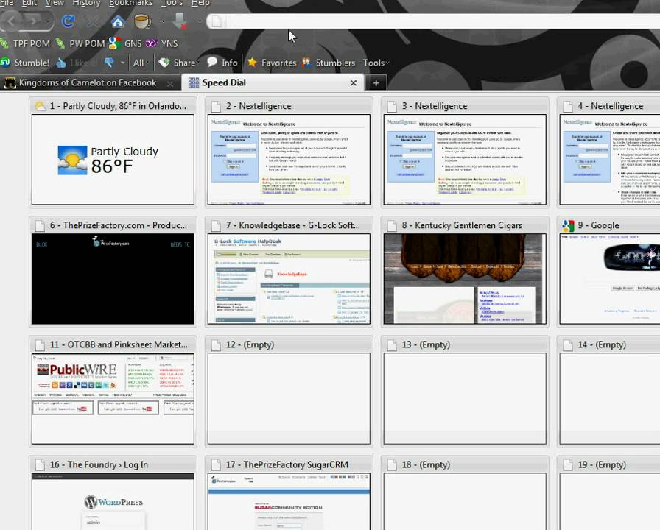Click the weather icon in dial 1 header
This screenshot has width=660, height=530.
coord(40,106)
